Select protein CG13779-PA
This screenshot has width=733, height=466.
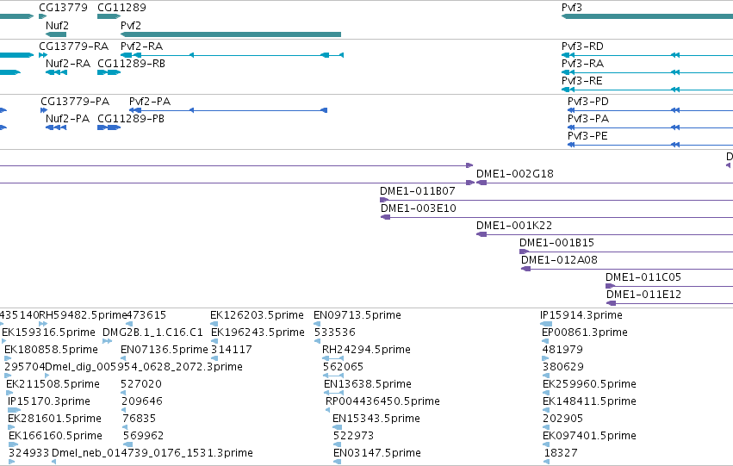pos(75,102)
